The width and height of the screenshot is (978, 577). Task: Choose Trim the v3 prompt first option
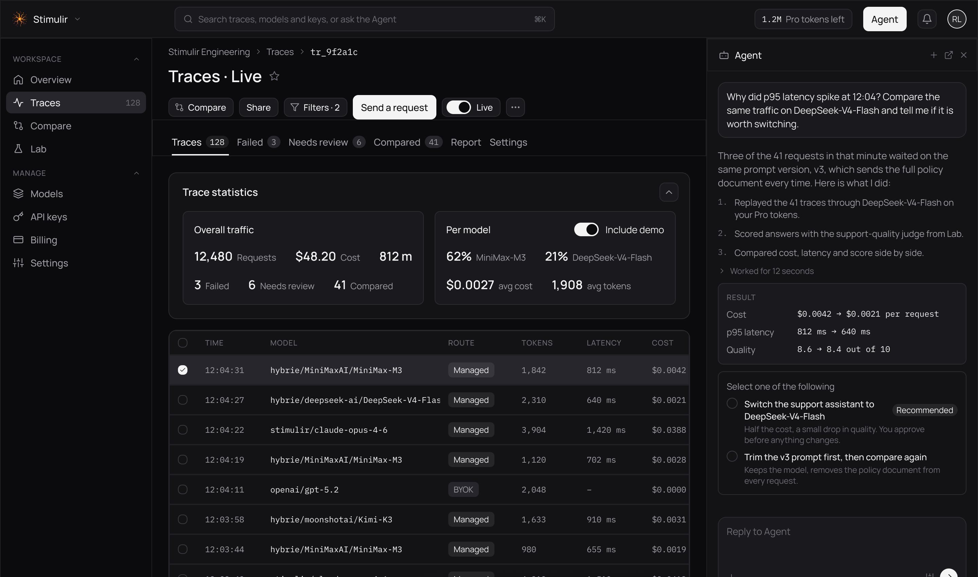(732, 457)
